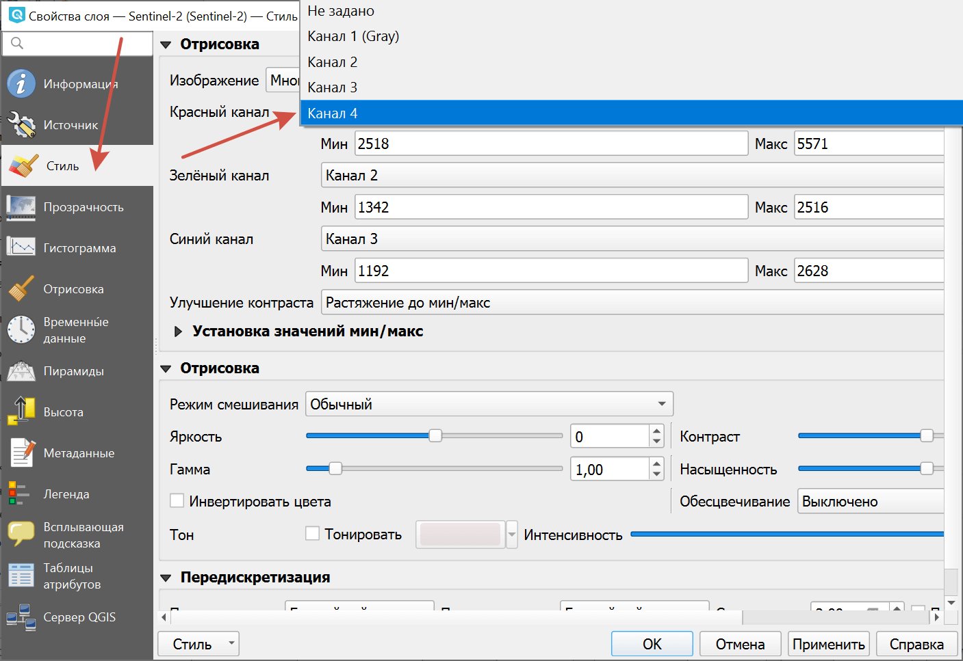Viewport: 963px width, 661px height.
Task: Select the Высота sidebar icon
Action: 21,412
